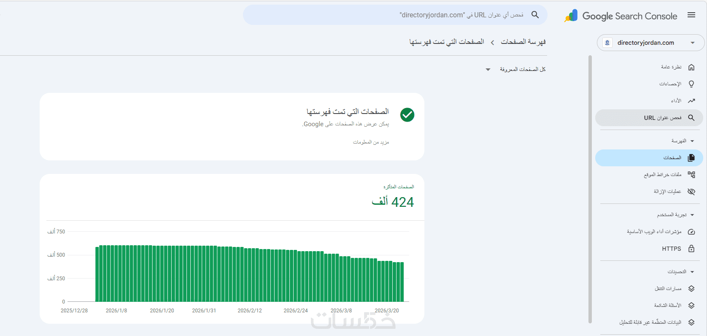Click the مسارات التنقل layers icon
This screenshot has width=707, height=336.
691,289
